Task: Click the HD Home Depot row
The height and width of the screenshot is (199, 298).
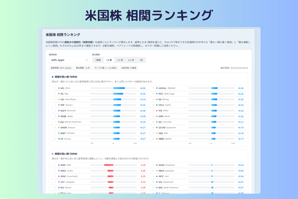Action: click(x=99, y=99)
